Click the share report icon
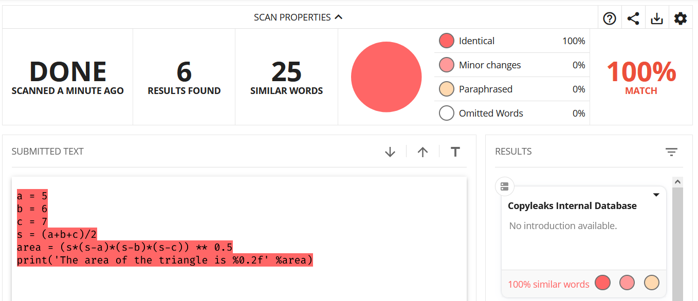This screenshot has width=698, height=301. pos(633,19)
